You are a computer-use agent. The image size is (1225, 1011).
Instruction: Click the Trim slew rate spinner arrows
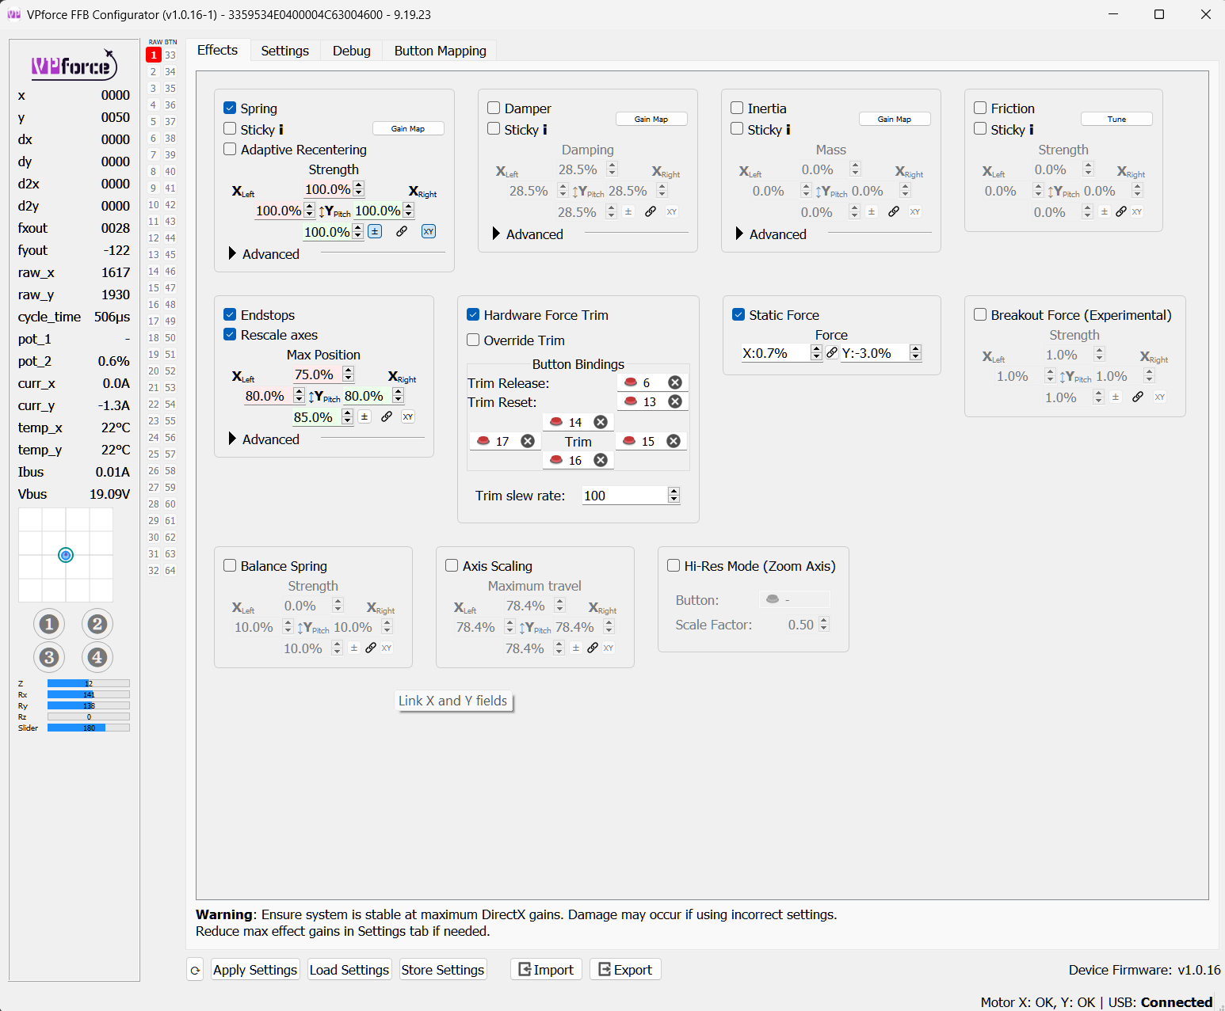674,495
